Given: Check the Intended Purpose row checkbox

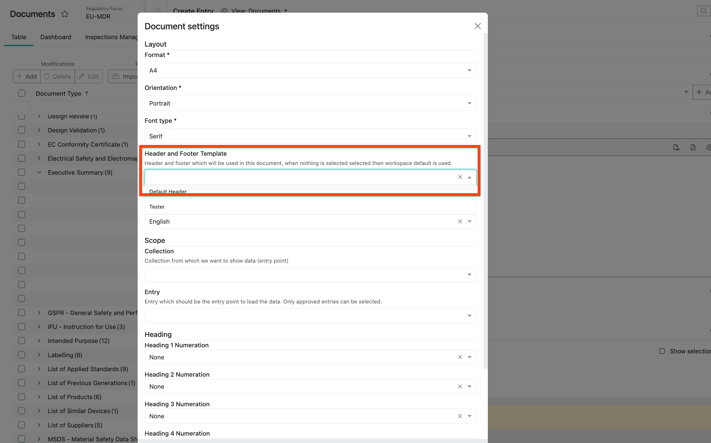Looking at the screenshot, I should coord(22,341).
